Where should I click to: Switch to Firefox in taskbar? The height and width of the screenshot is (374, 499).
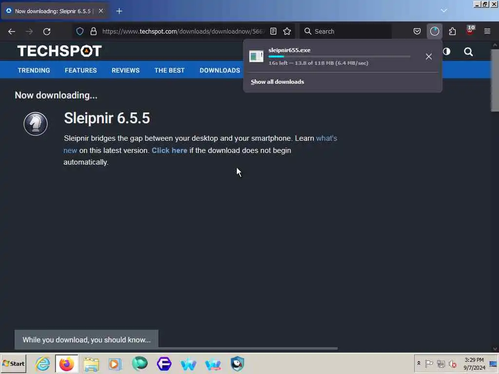[x=66, y=364]
